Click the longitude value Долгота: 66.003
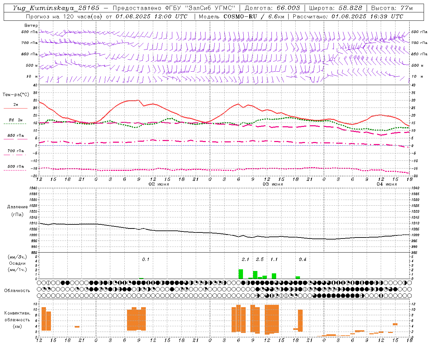This screenshot has width=429, height=343. click(272, 8)
